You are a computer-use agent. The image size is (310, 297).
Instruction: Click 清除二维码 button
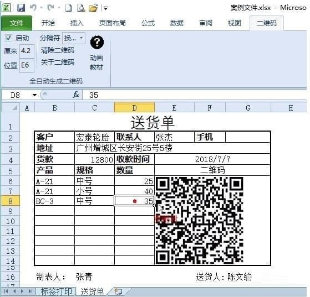[58, 50]
